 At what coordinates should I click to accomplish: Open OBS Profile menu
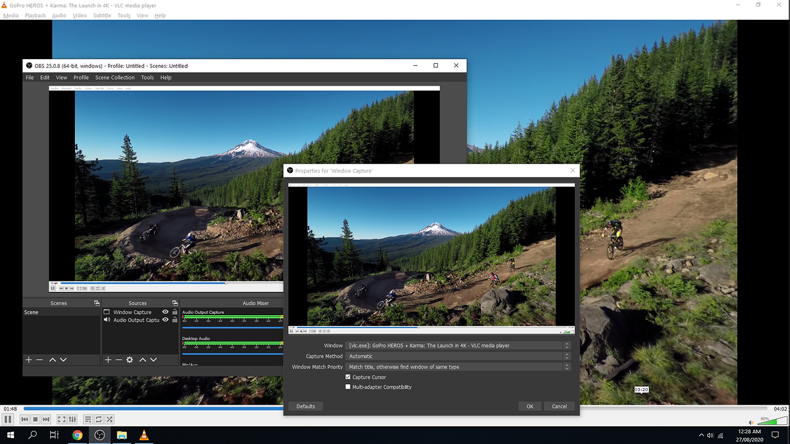click(x=81, y=78)
